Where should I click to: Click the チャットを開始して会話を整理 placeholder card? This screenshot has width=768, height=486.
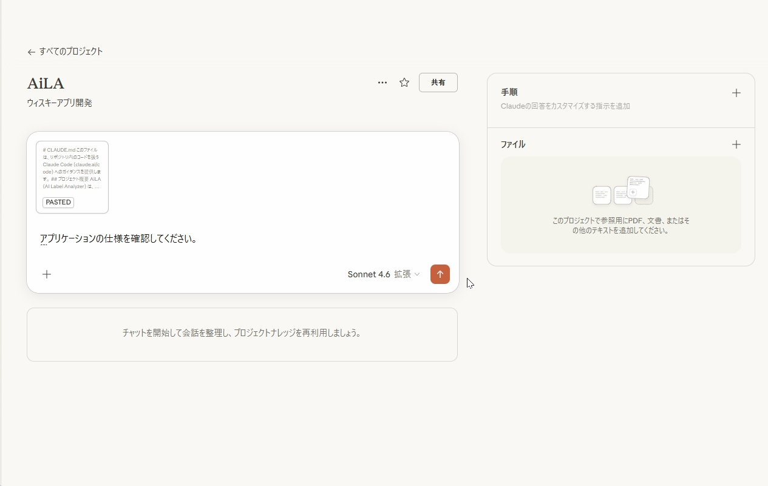tap(242, 334)
